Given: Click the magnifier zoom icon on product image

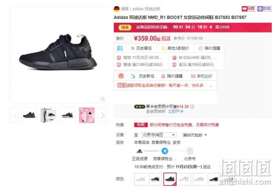Looking at the screenshot, I should pos(103,99).
